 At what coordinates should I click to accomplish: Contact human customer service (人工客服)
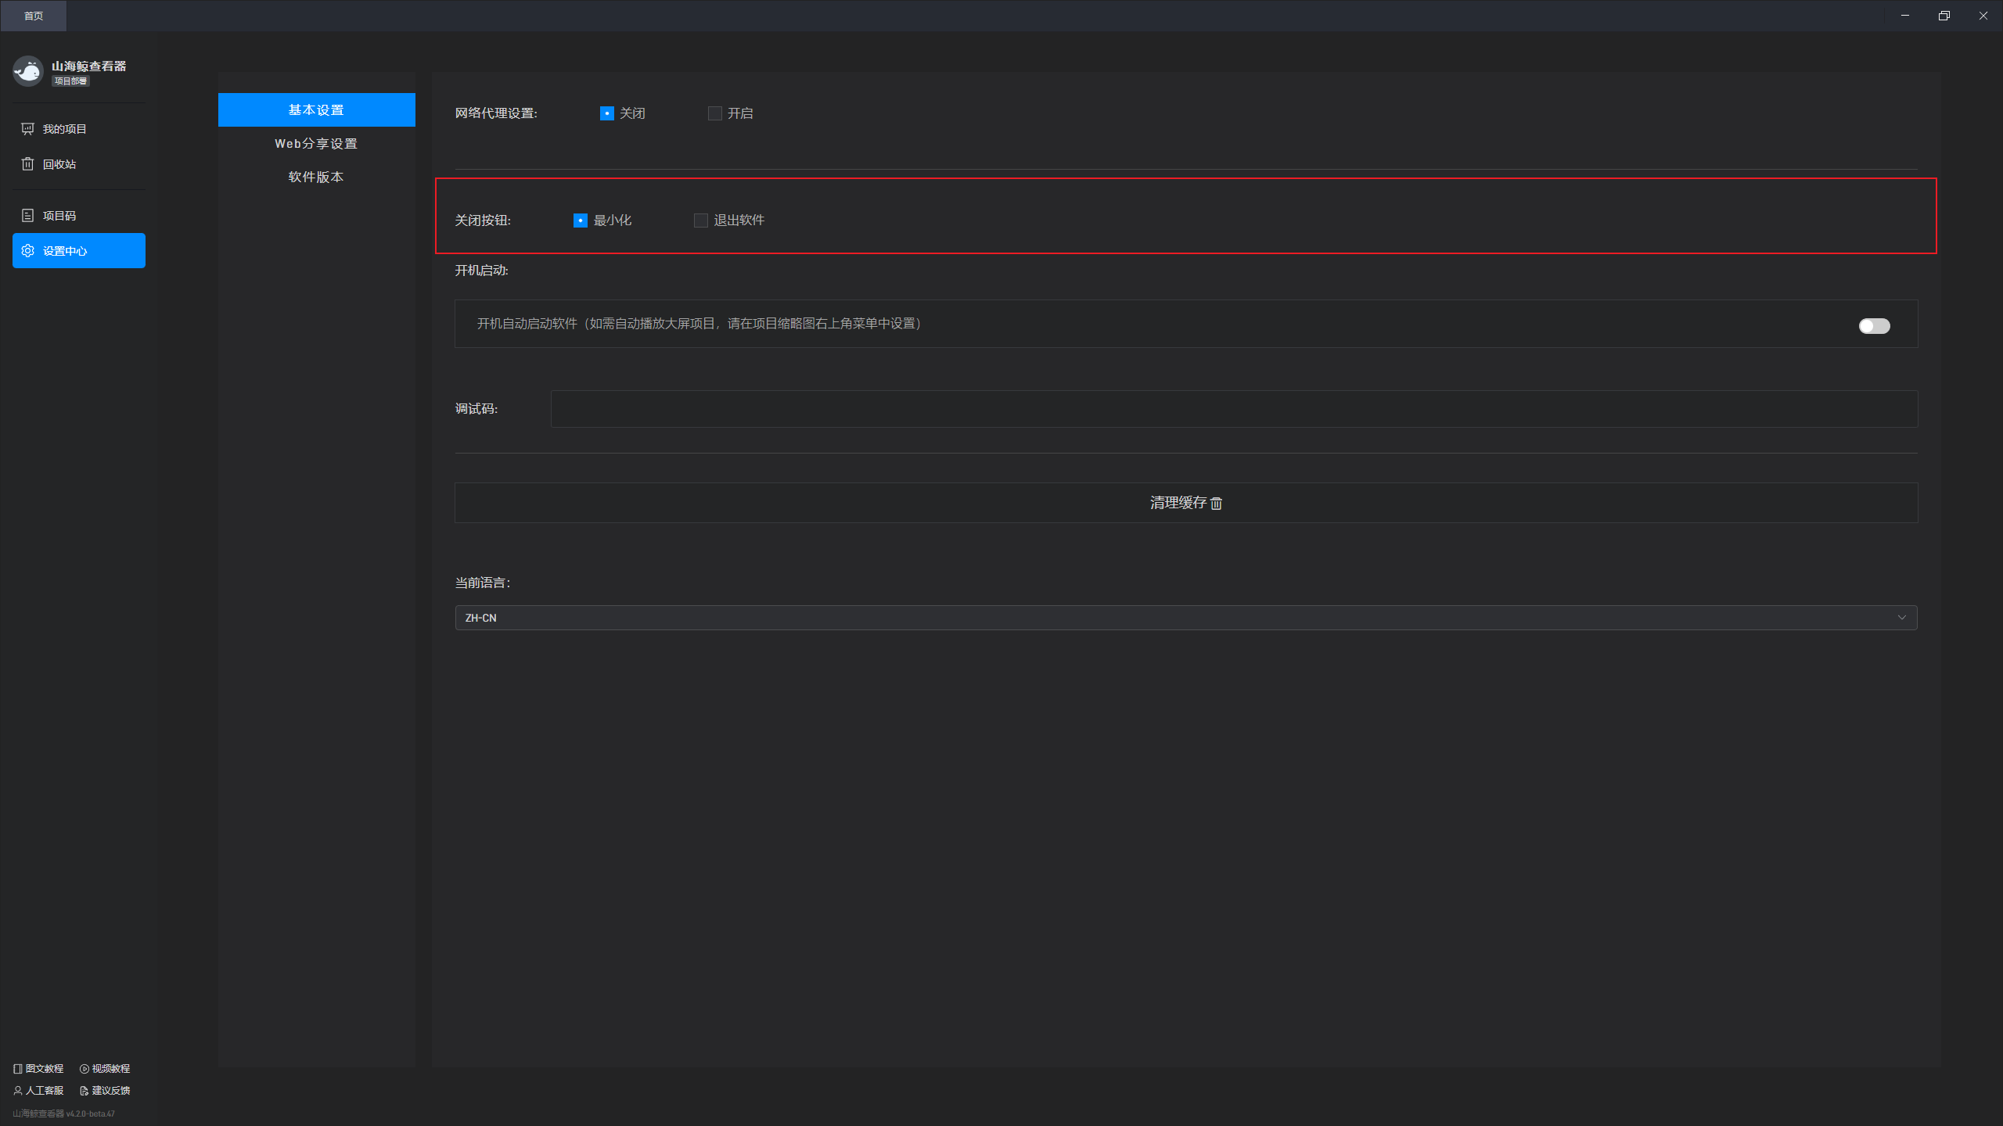[x=38, y=1091]
